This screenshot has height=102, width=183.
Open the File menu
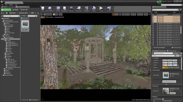click(2, 5)
